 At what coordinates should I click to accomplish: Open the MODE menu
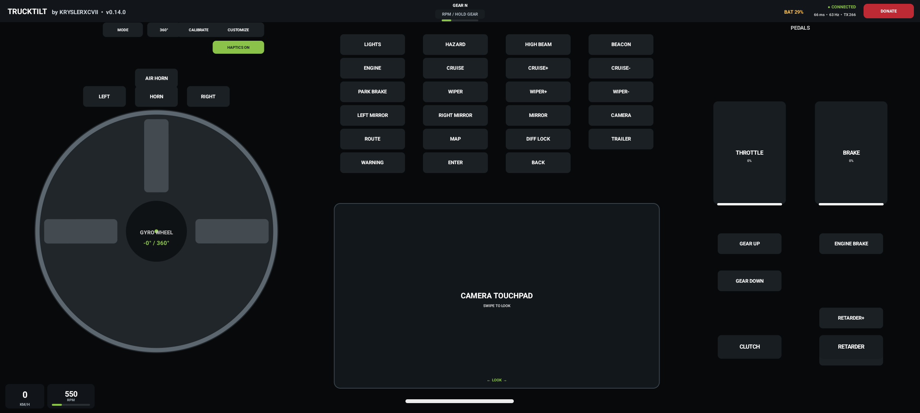pos(123,30)
